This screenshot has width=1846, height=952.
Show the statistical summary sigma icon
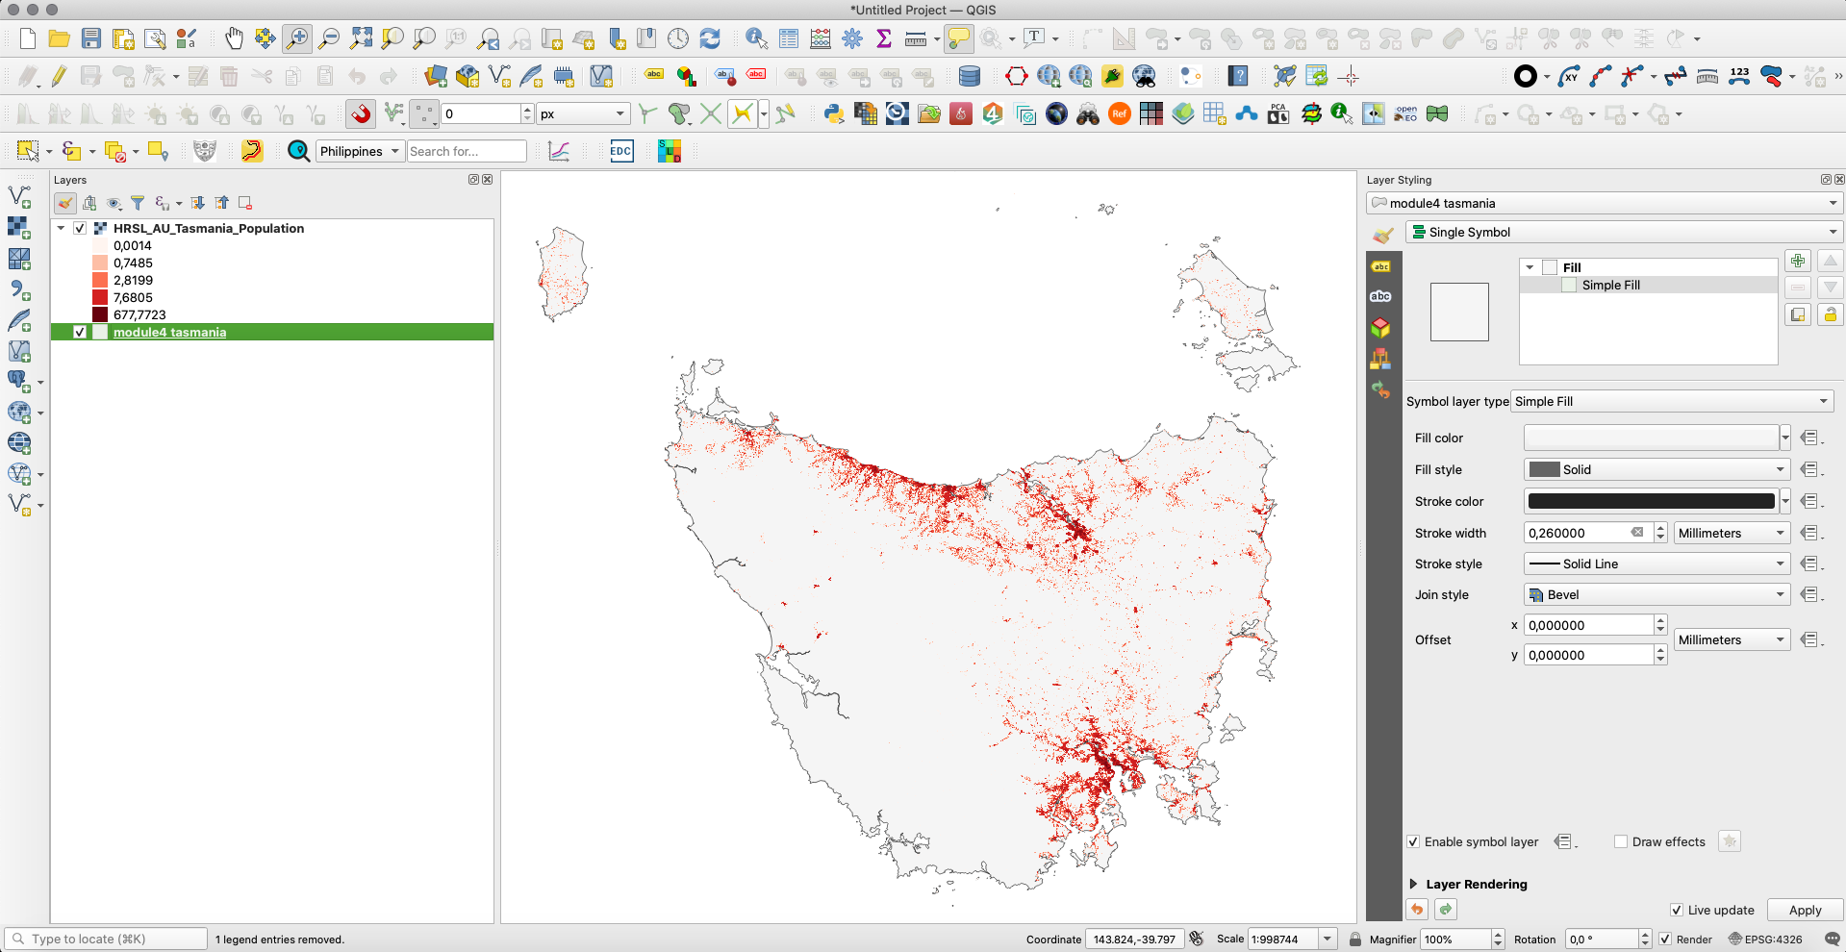(884, 38)
